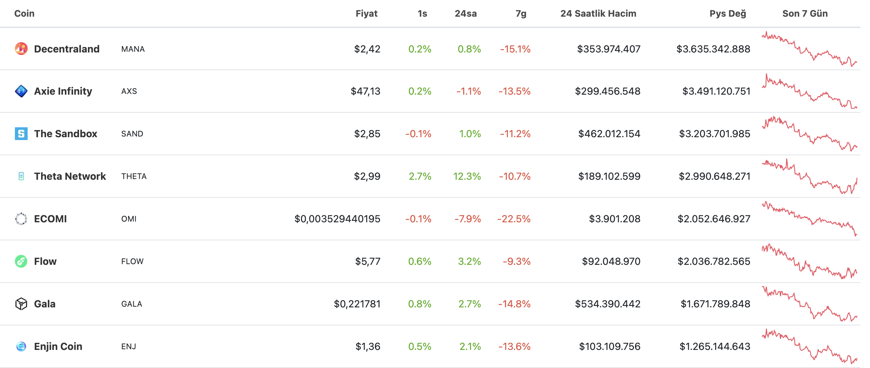870x368 pixels.
Task: Click Decentraland 7-day change -15.1%
Action: tap(515, 49)
